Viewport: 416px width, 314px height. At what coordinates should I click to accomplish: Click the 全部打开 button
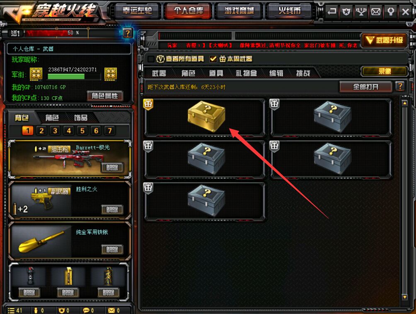coord(365,87)
